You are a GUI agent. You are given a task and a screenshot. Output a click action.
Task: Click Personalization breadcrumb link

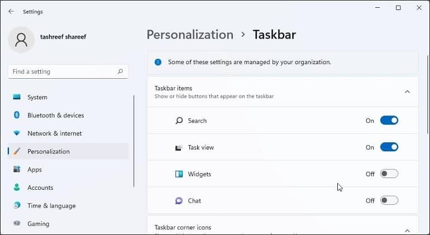coord(190,35)
